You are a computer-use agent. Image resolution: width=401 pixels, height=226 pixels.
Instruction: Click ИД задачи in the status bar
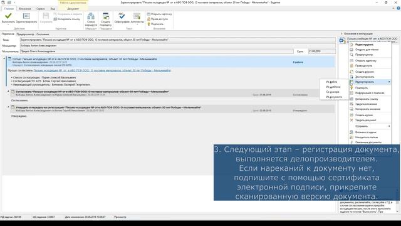click(11, 217)
